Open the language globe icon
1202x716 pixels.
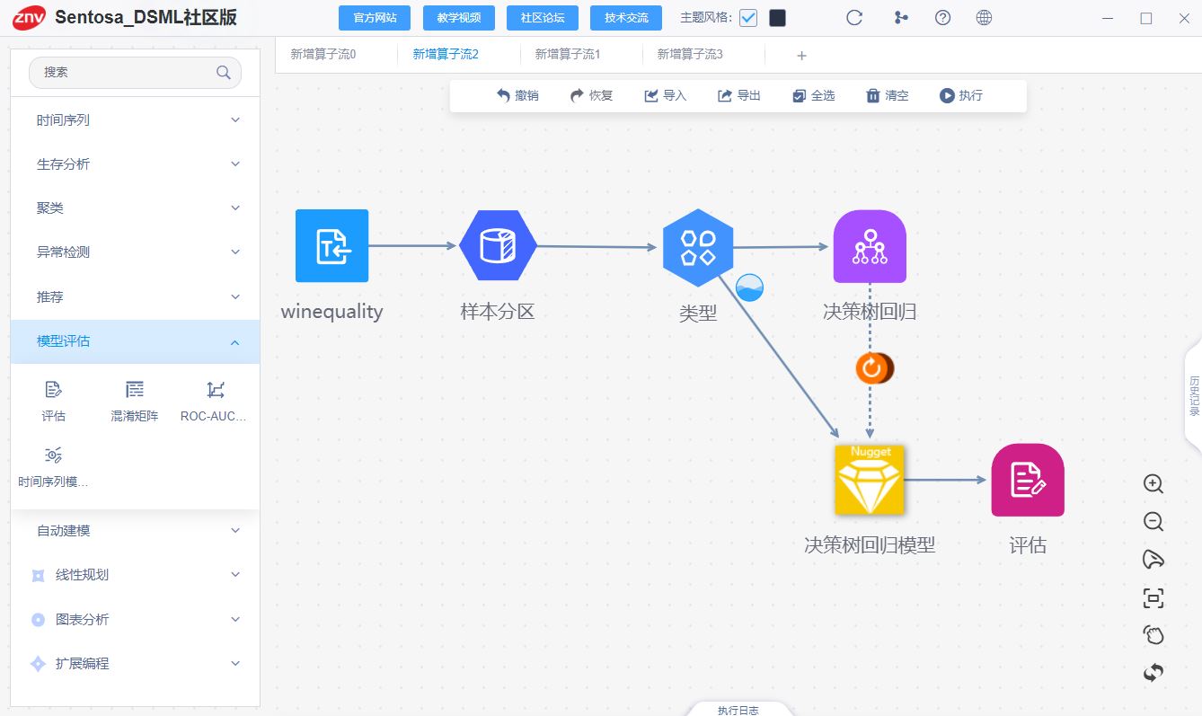(984, 18)
